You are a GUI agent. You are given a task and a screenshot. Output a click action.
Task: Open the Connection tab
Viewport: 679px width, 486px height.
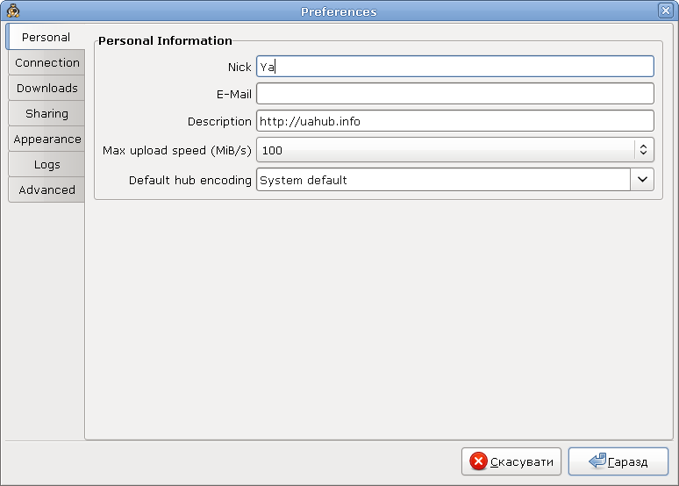click(x=46, y=63)
